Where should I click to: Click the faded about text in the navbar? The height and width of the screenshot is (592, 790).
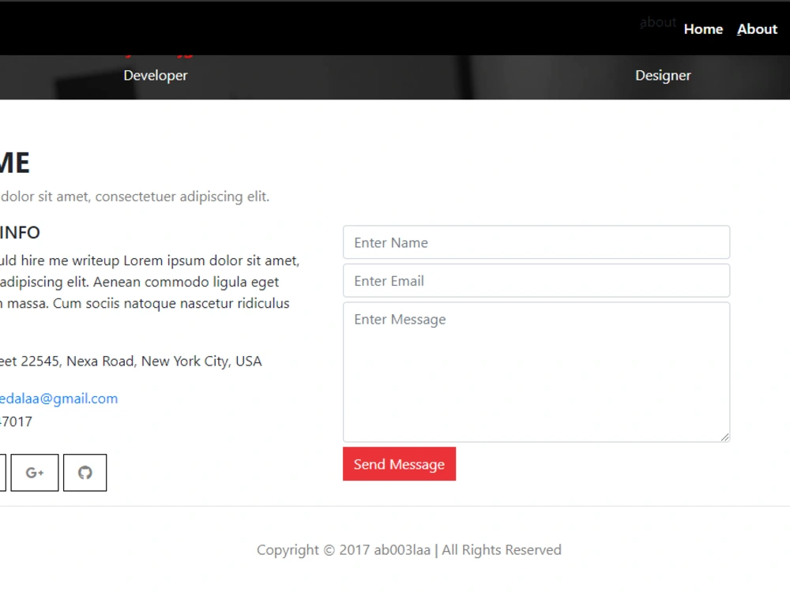click(x=658, y=22)
